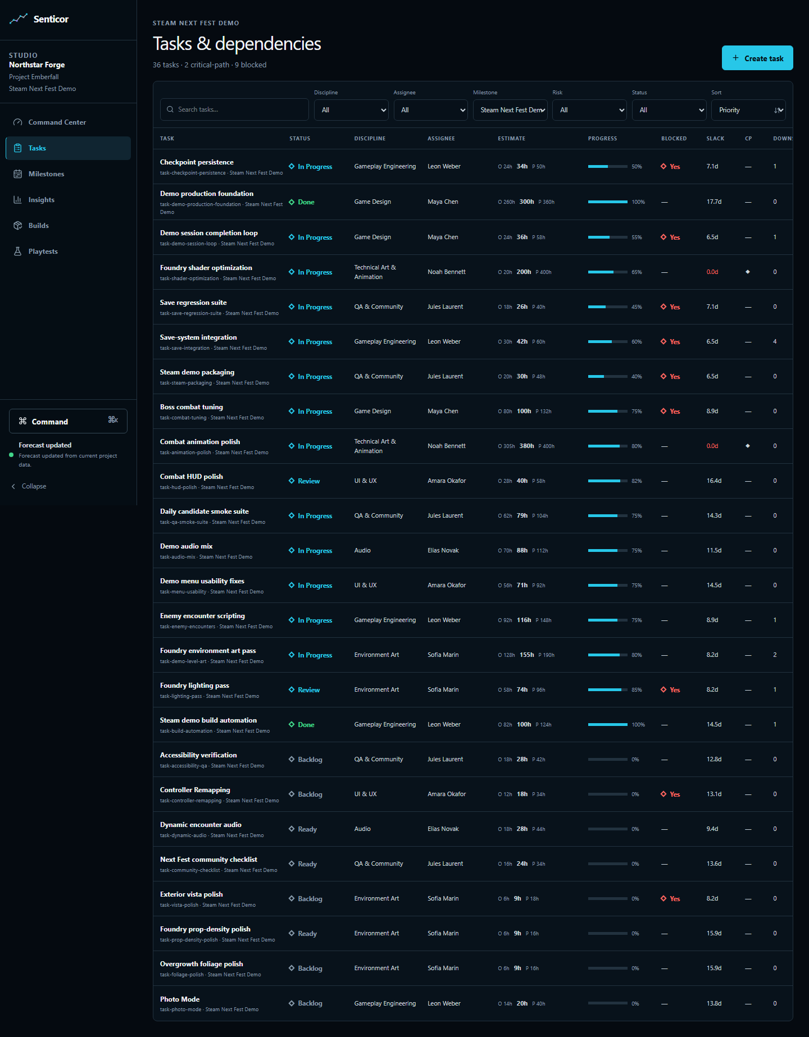Viewport: 809px width, 1037px height.
Task: Click the Playtests flask icon
Action: [17, 252]
